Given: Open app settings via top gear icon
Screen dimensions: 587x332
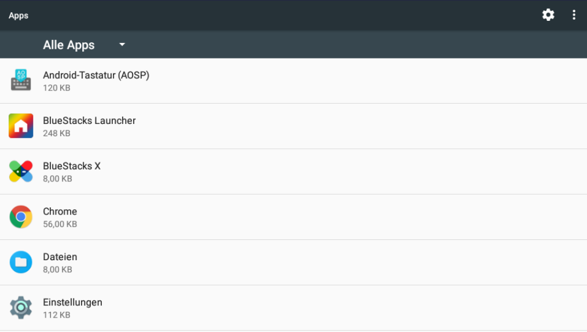Looking at the screenshot, I should (548, 15).
